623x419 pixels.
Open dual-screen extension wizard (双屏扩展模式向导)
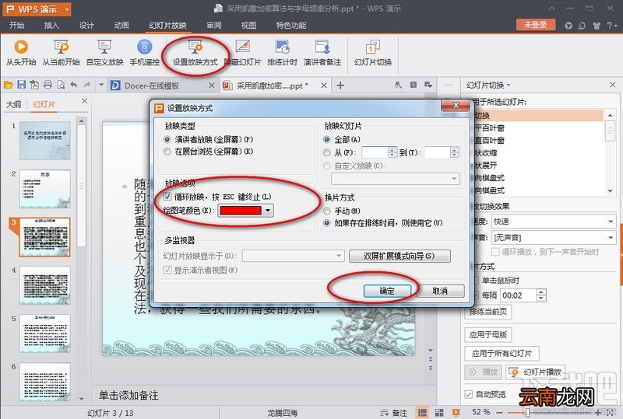tap(399, 256)
